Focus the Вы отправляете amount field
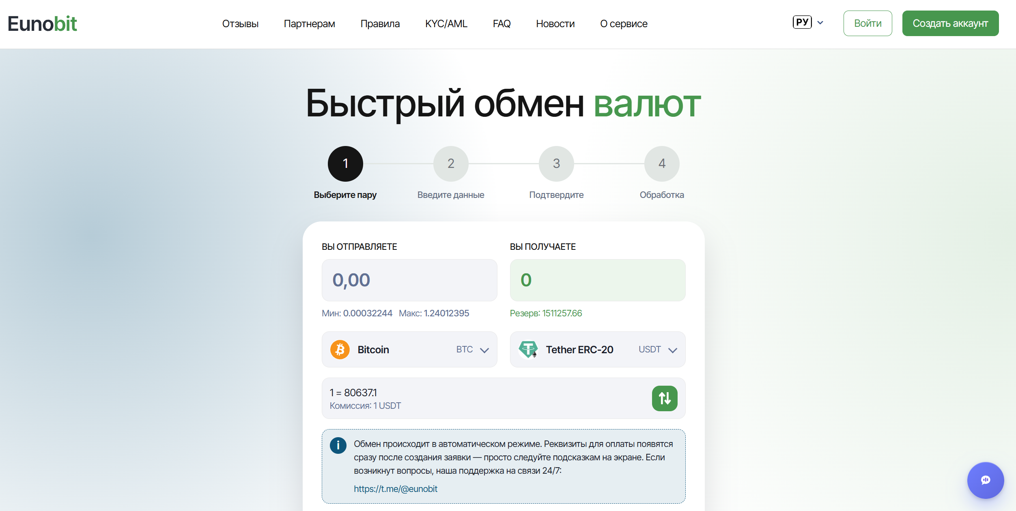Viewport: 1016px width, 511px height. pyautogui.click(x=409, y=280)
